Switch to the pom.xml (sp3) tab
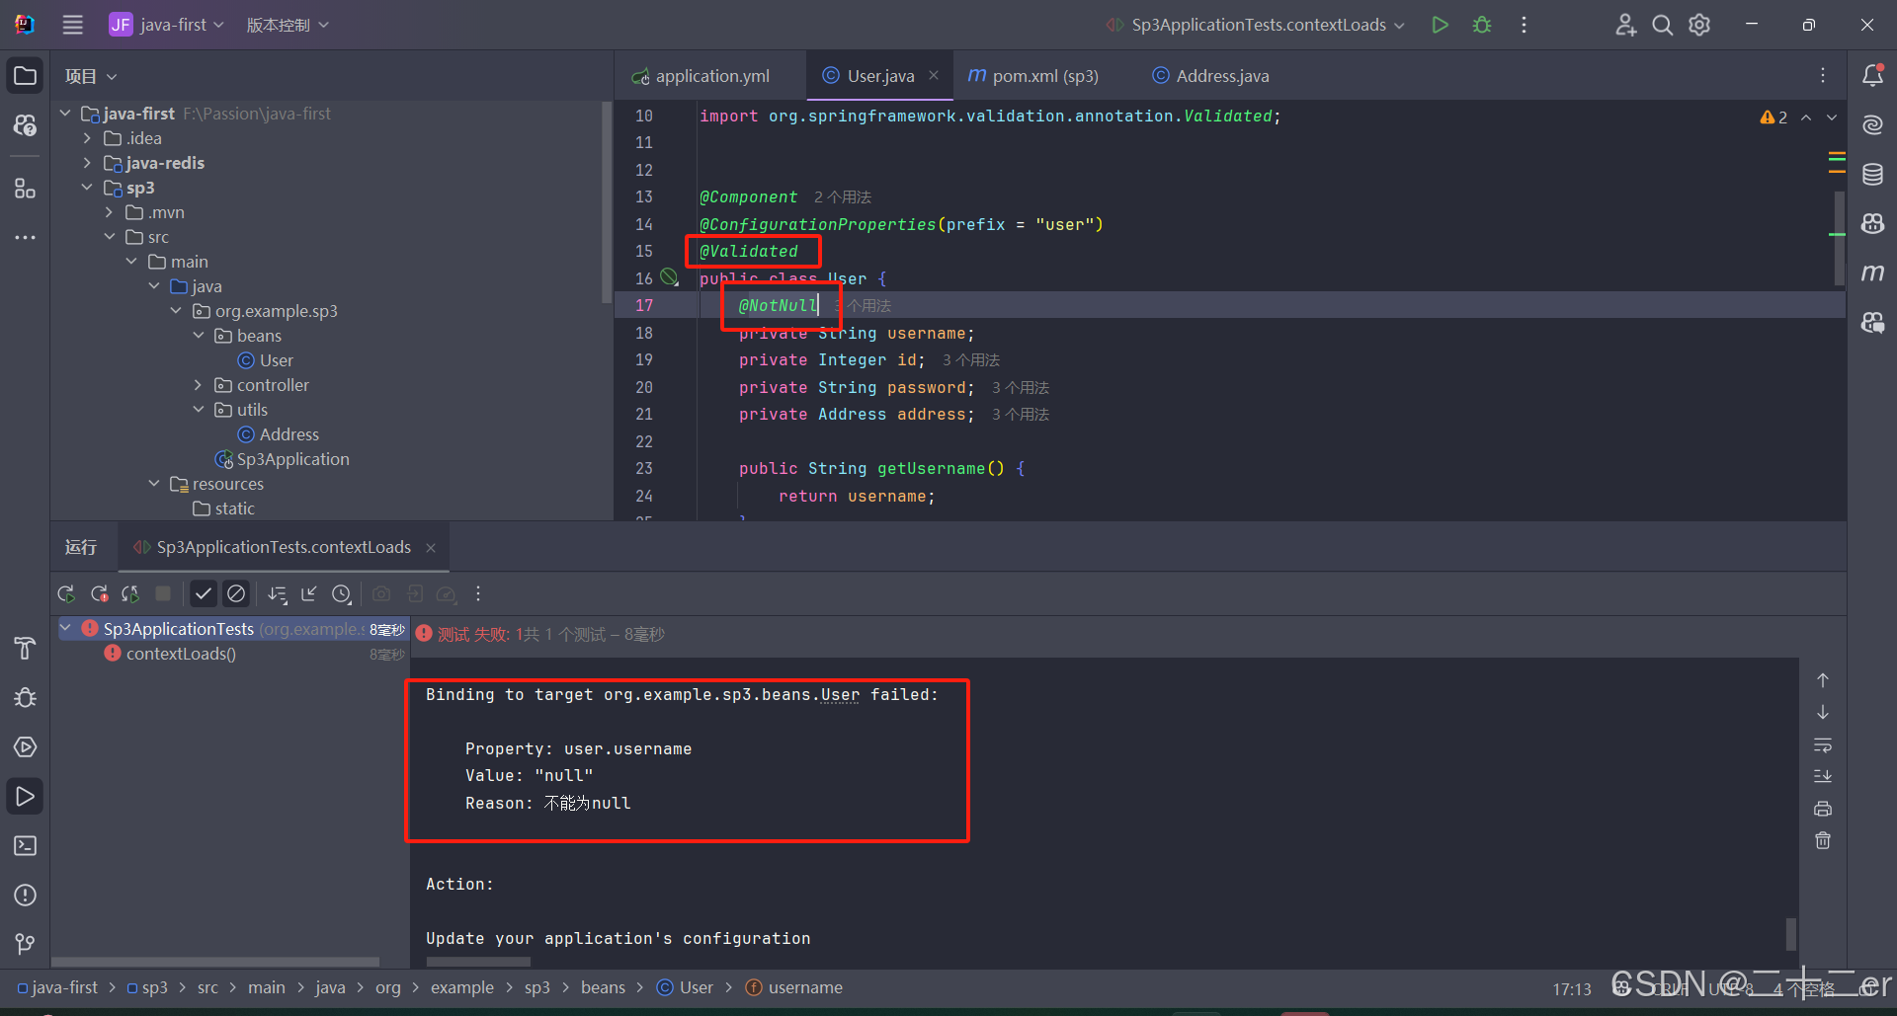The width and height of the screenshot is (1897, 1016). point(1033,76)
